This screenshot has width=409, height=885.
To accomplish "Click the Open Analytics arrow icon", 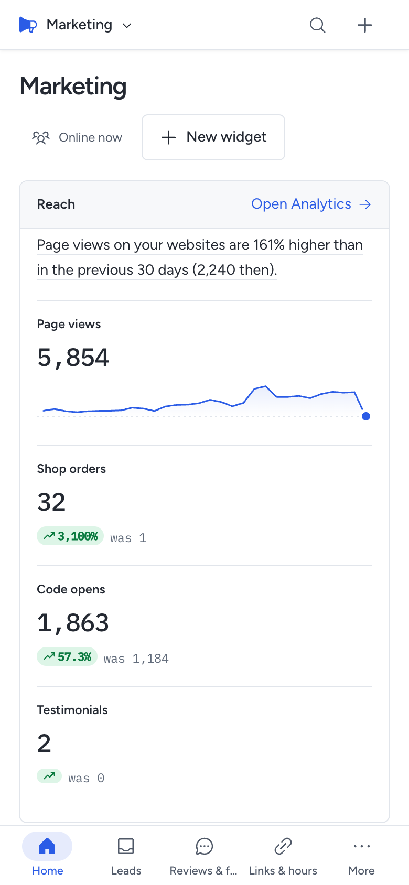I will coord(365,204).
